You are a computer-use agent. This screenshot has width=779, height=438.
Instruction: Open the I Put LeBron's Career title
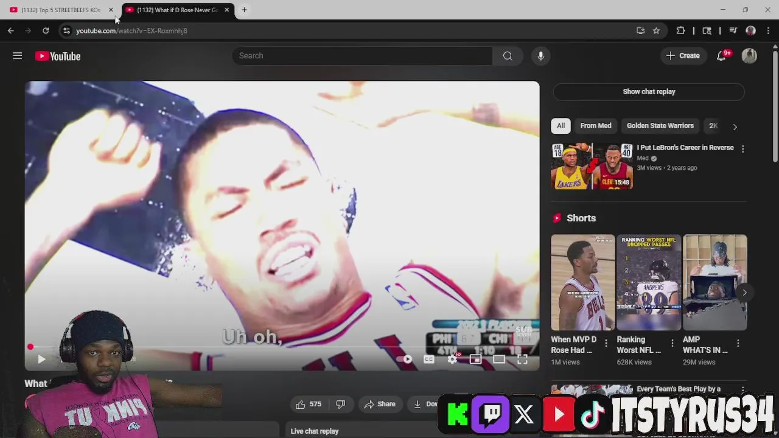685,148
